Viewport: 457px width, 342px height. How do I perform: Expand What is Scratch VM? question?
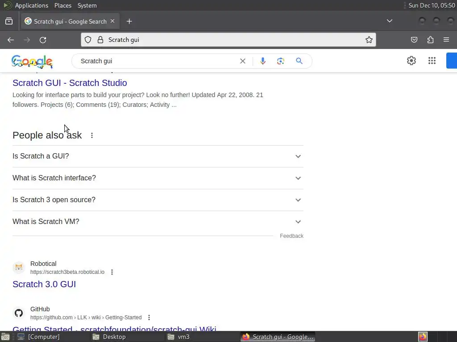pyautogui.click(x=158, y=222)
